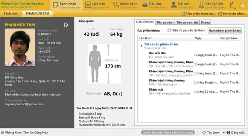248x136 pixels.
Task: Go back to Bệnh nhân breadcrumb
Action: 11,13
